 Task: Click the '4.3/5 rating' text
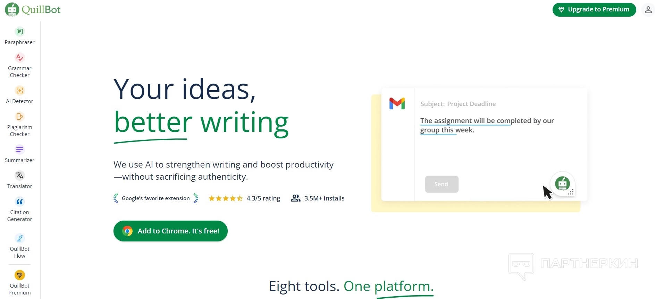point(263,198)
